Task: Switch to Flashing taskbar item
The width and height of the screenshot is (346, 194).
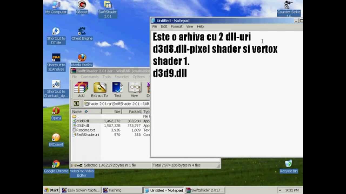Action: coord(122,190)
